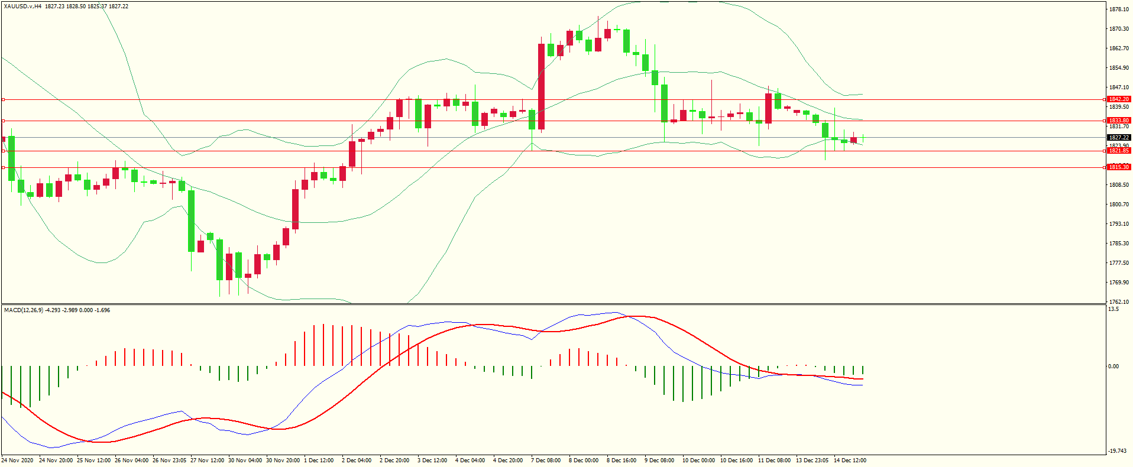Click the 7 Dec 08:00 time label
The width and height of the screenshot is (1133, 467).
(x=546, y=460)
